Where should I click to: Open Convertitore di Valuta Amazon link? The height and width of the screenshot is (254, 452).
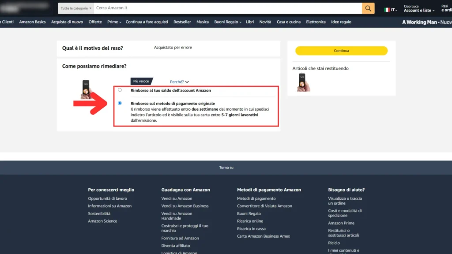(x=265, y=206)
